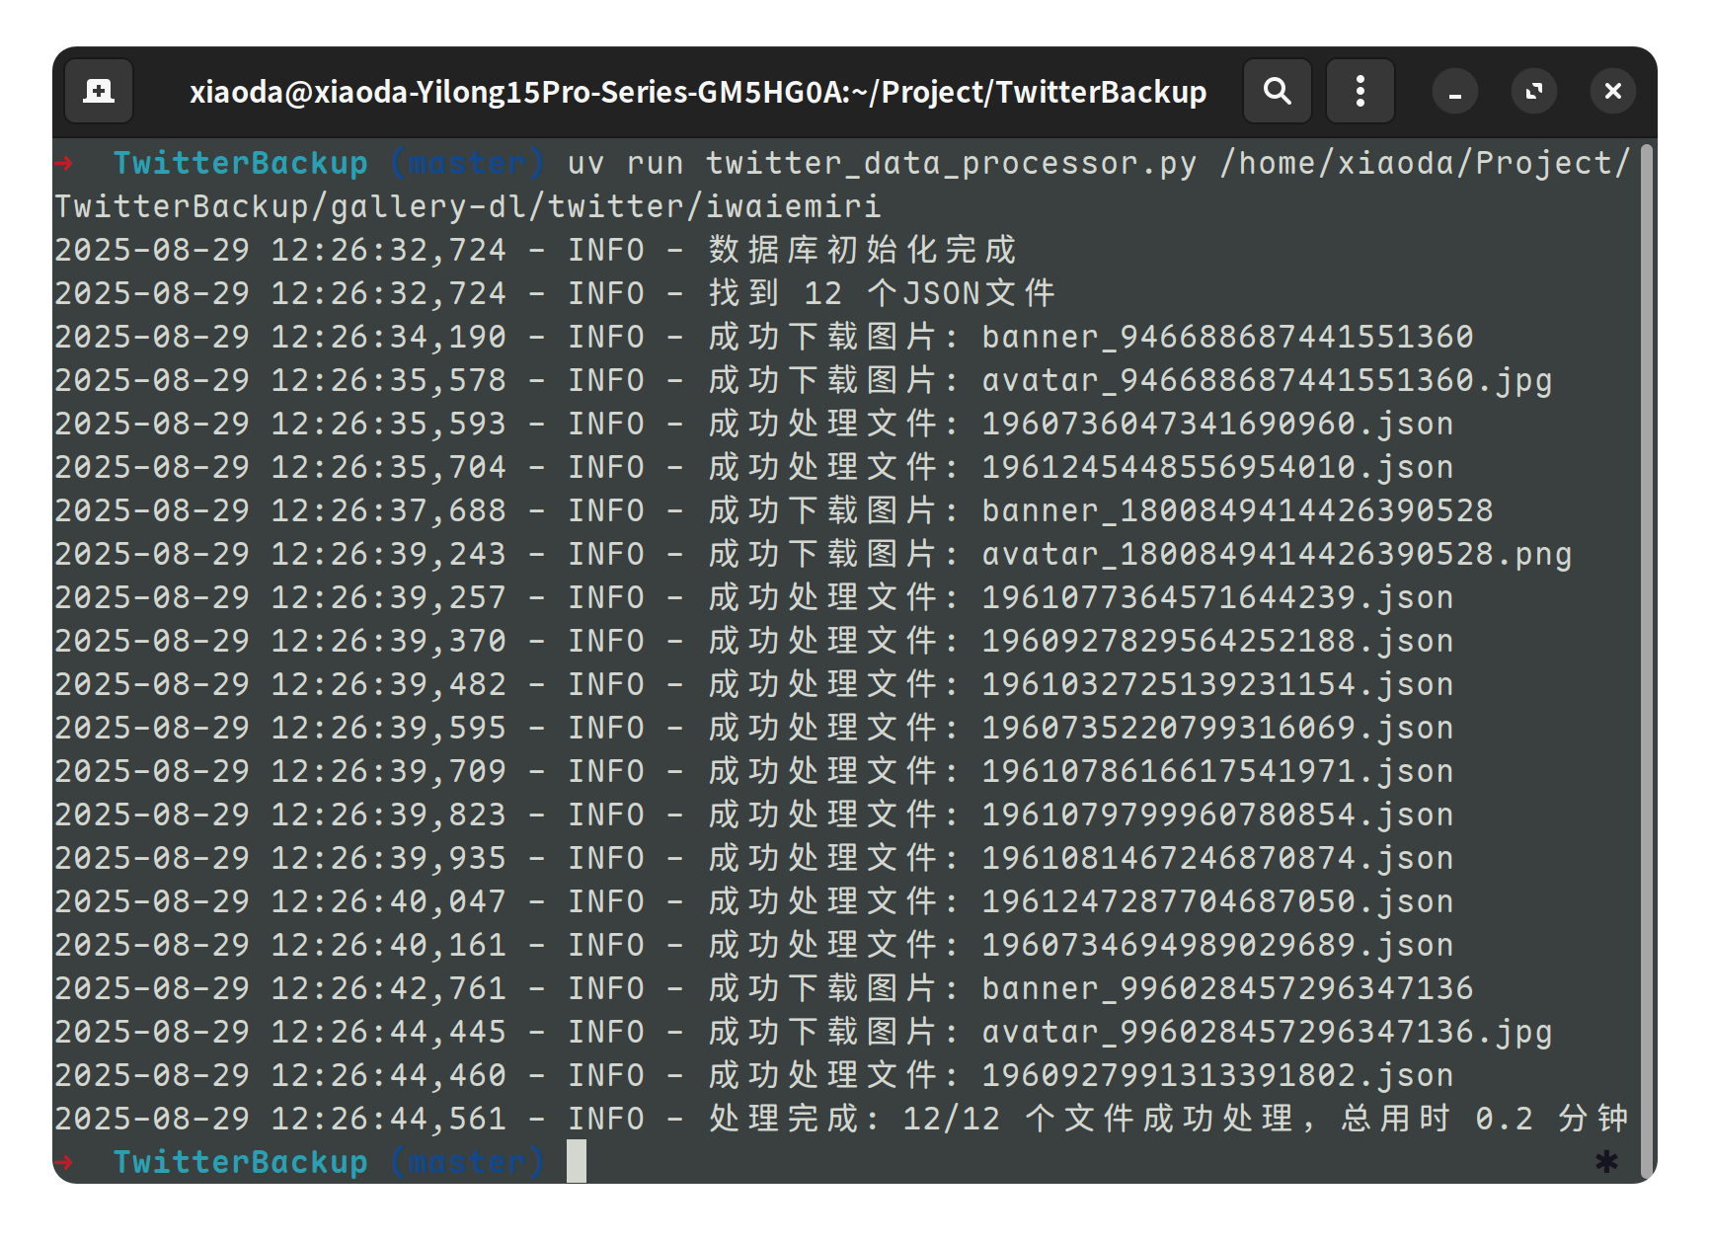Viewport: 1710px width, 1242px height.
Task: Click the text 'twitter_data_processor.py' in the command
Action: pyautogui.click(x=951, y=163)
